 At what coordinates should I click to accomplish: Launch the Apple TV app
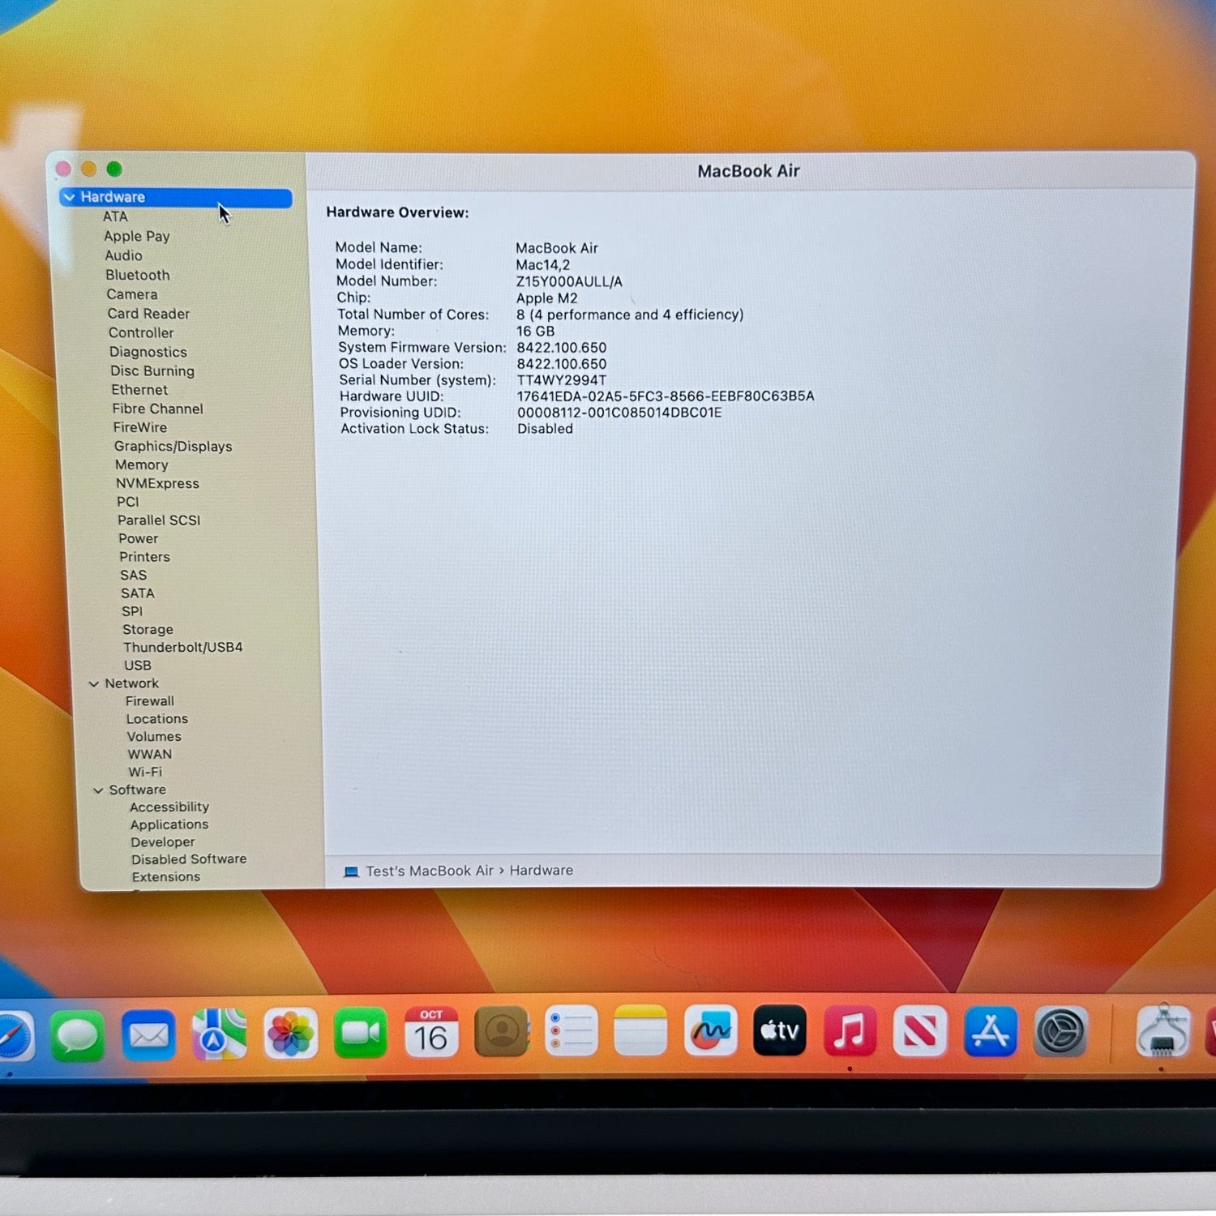pos(780,1031)
